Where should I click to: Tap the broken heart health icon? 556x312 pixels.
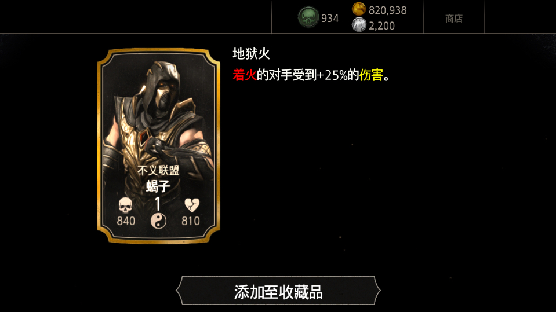click(x=192, y=205)
